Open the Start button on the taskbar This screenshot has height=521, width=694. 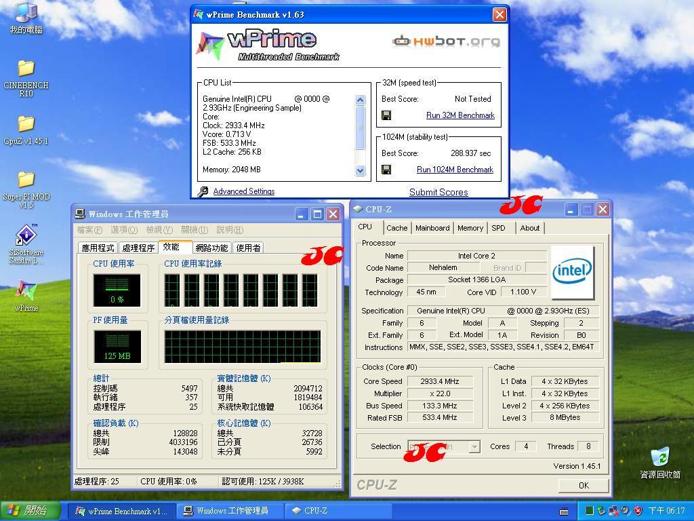[30, 510]
